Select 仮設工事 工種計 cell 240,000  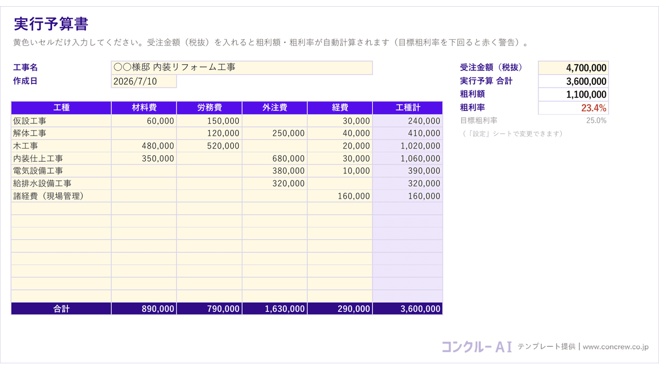coord(408,121)
